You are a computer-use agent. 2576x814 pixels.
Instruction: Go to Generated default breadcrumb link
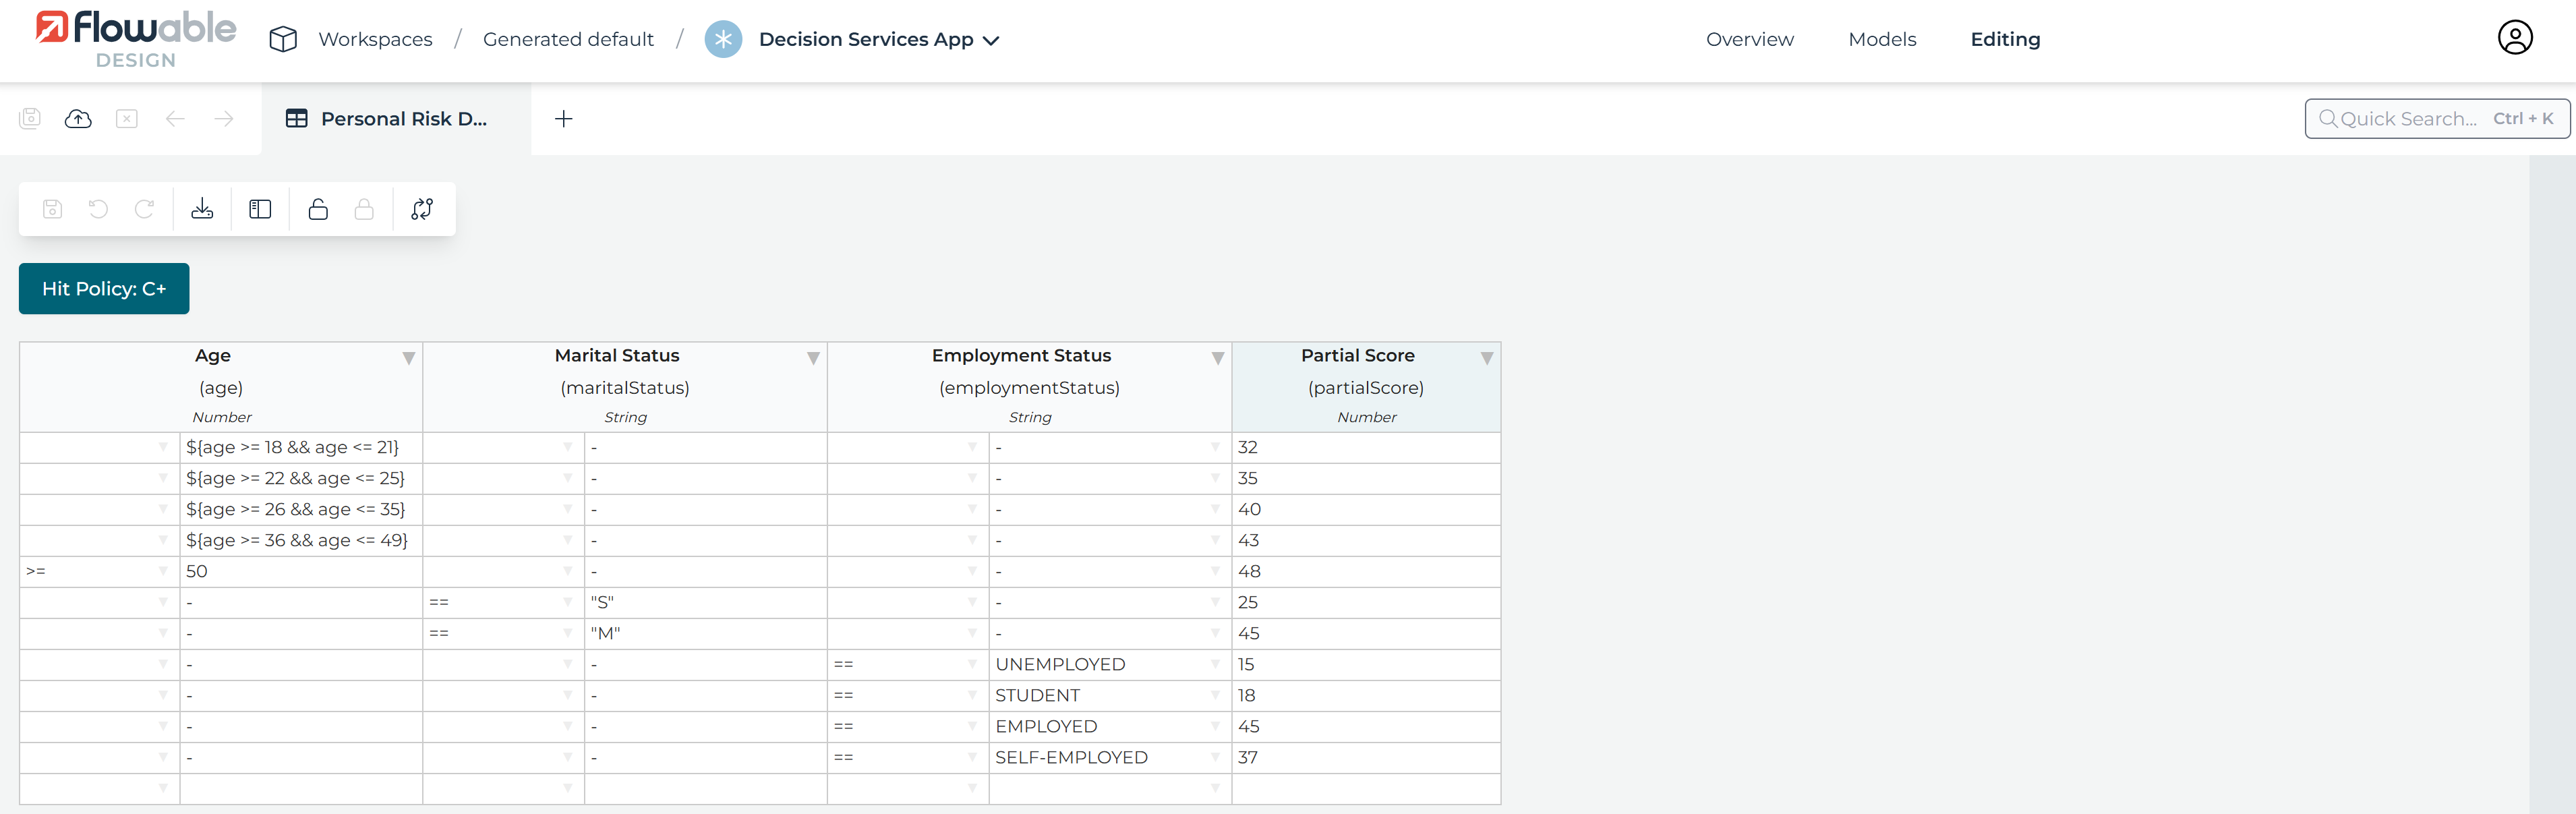coord(568,39)
